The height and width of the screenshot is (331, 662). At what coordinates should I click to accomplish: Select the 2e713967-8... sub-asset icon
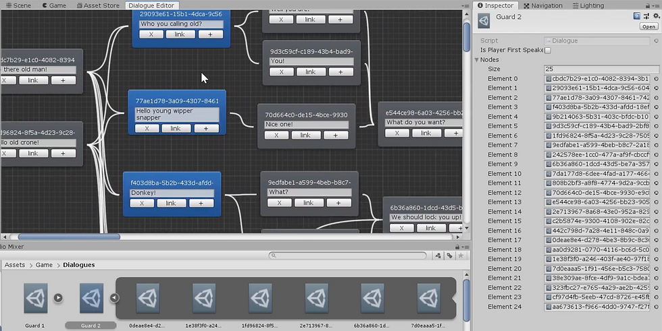317,298
